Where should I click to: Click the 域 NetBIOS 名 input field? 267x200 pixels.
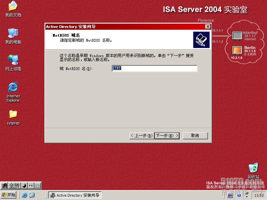tap(155, 68)
